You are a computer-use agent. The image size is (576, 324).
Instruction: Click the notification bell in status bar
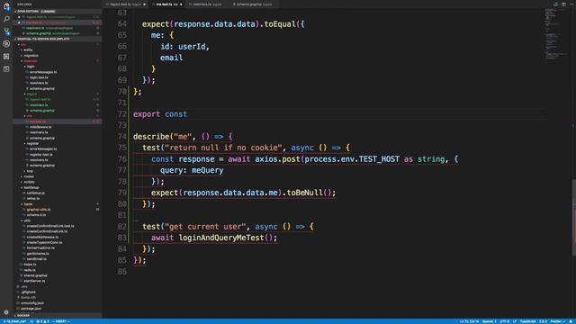(571, 321)
